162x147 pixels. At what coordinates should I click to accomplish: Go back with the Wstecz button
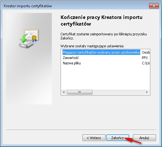click(x=94, y=138)
